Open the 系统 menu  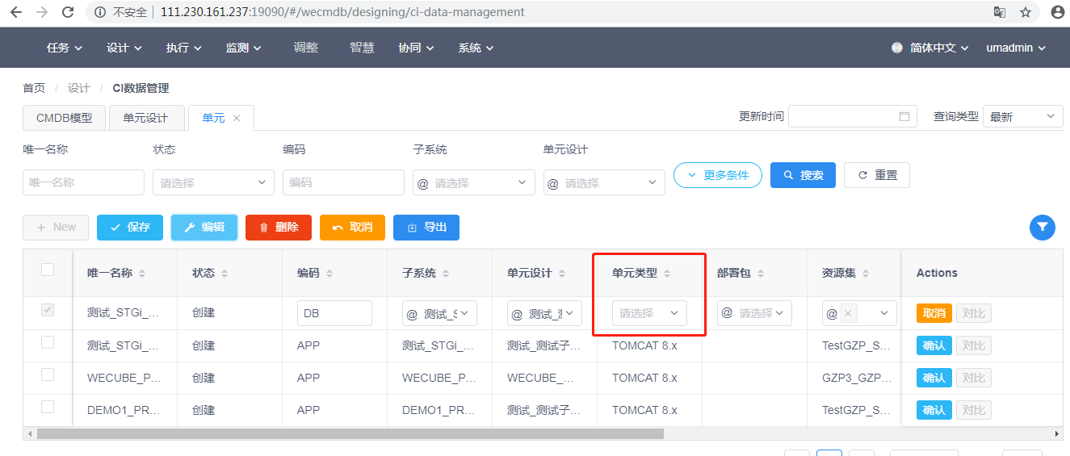(476, 48)
